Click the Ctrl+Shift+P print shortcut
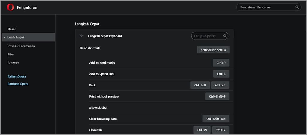Viewport: 307px width, 135px height. 217,96
